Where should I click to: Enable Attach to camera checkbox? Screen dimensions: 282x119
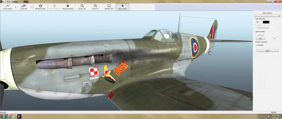tap(257, 28)
